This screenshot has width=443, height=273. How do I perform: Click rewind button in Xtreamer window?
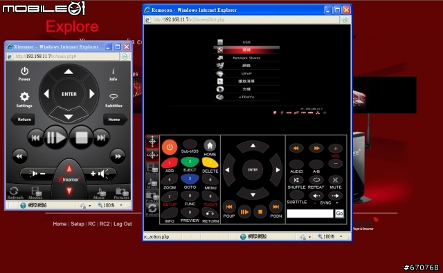pos(19,156)
